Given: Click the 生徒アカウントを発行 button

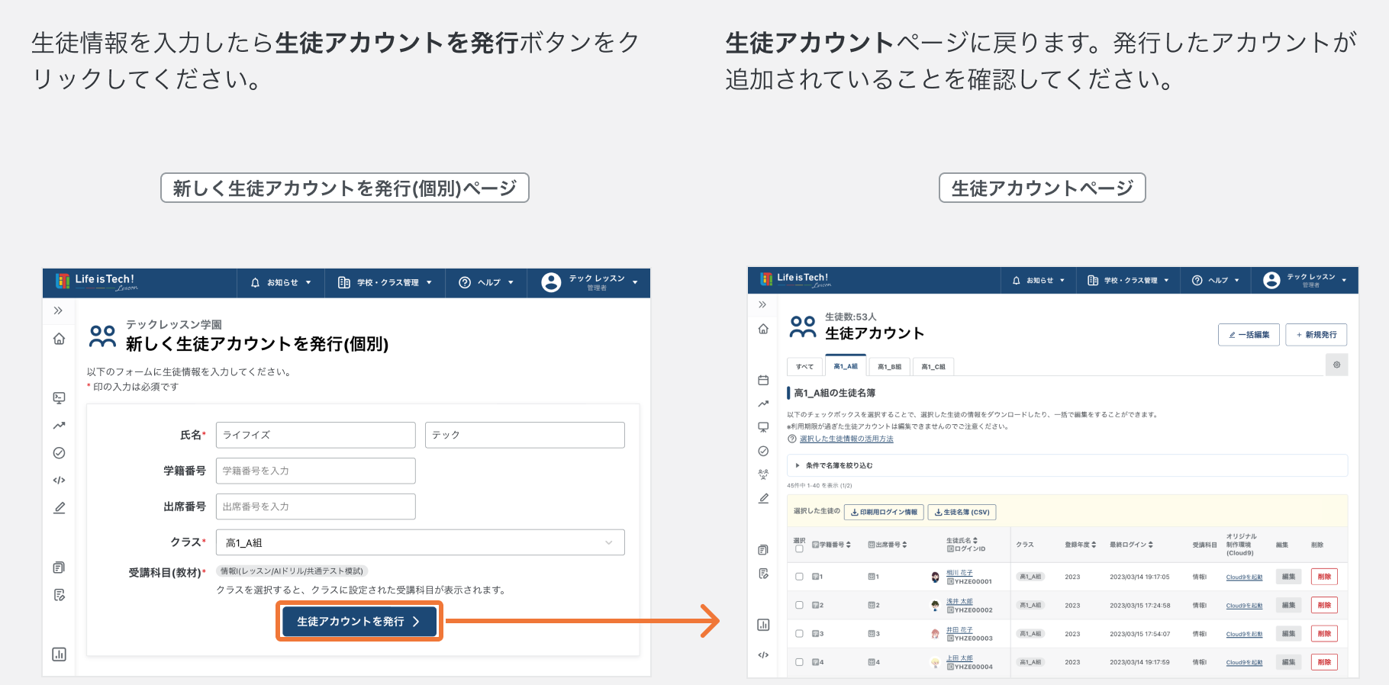Looking at the screenshot, I should click(x=359, y=621).
